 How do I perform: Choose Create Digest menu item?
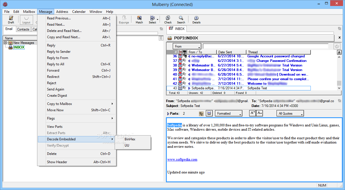pyautogui.click(x=77, y=96)
